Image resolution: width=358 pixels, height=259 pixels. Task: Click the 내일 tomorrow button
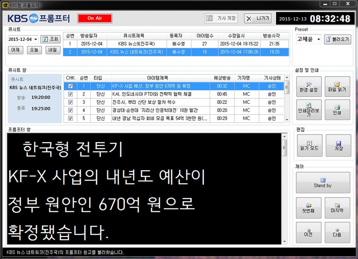[x=53, y=50]
